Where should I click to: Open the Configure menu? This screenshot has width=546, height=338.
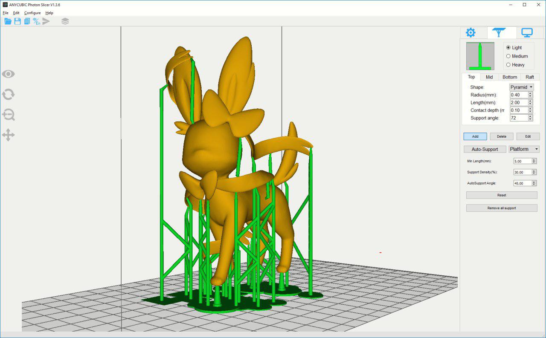(32, 13)
